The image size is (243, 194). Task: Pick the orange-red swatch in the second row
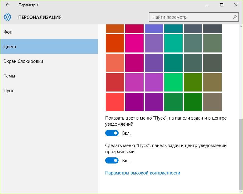pos(115,43)
